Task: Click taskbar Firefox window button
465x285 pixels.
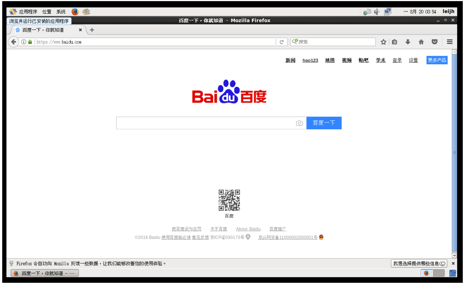Action: [x=45, y=273]
